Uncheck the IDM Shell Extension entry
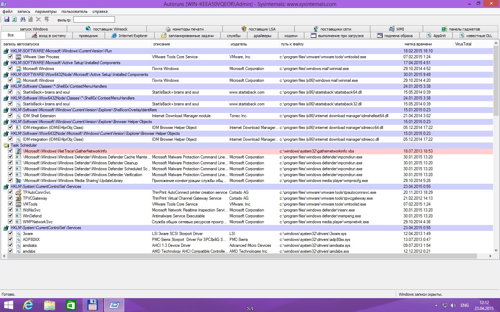Image resolution: width=500 pixels, height=312 pixels. pos(10,115)
